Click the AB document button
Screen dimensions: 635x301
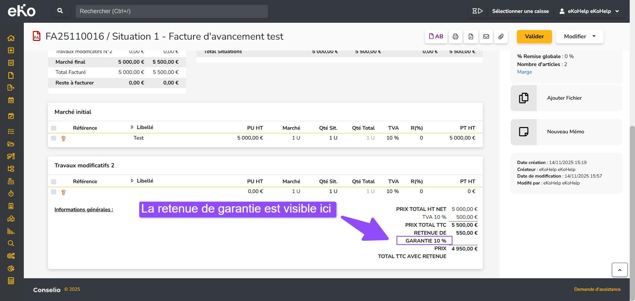pyautogui.click(x=436, y=37)
